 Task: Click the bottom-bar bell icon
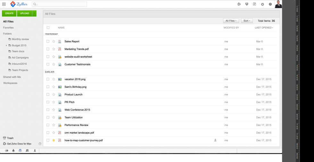(x=13, y=150)
